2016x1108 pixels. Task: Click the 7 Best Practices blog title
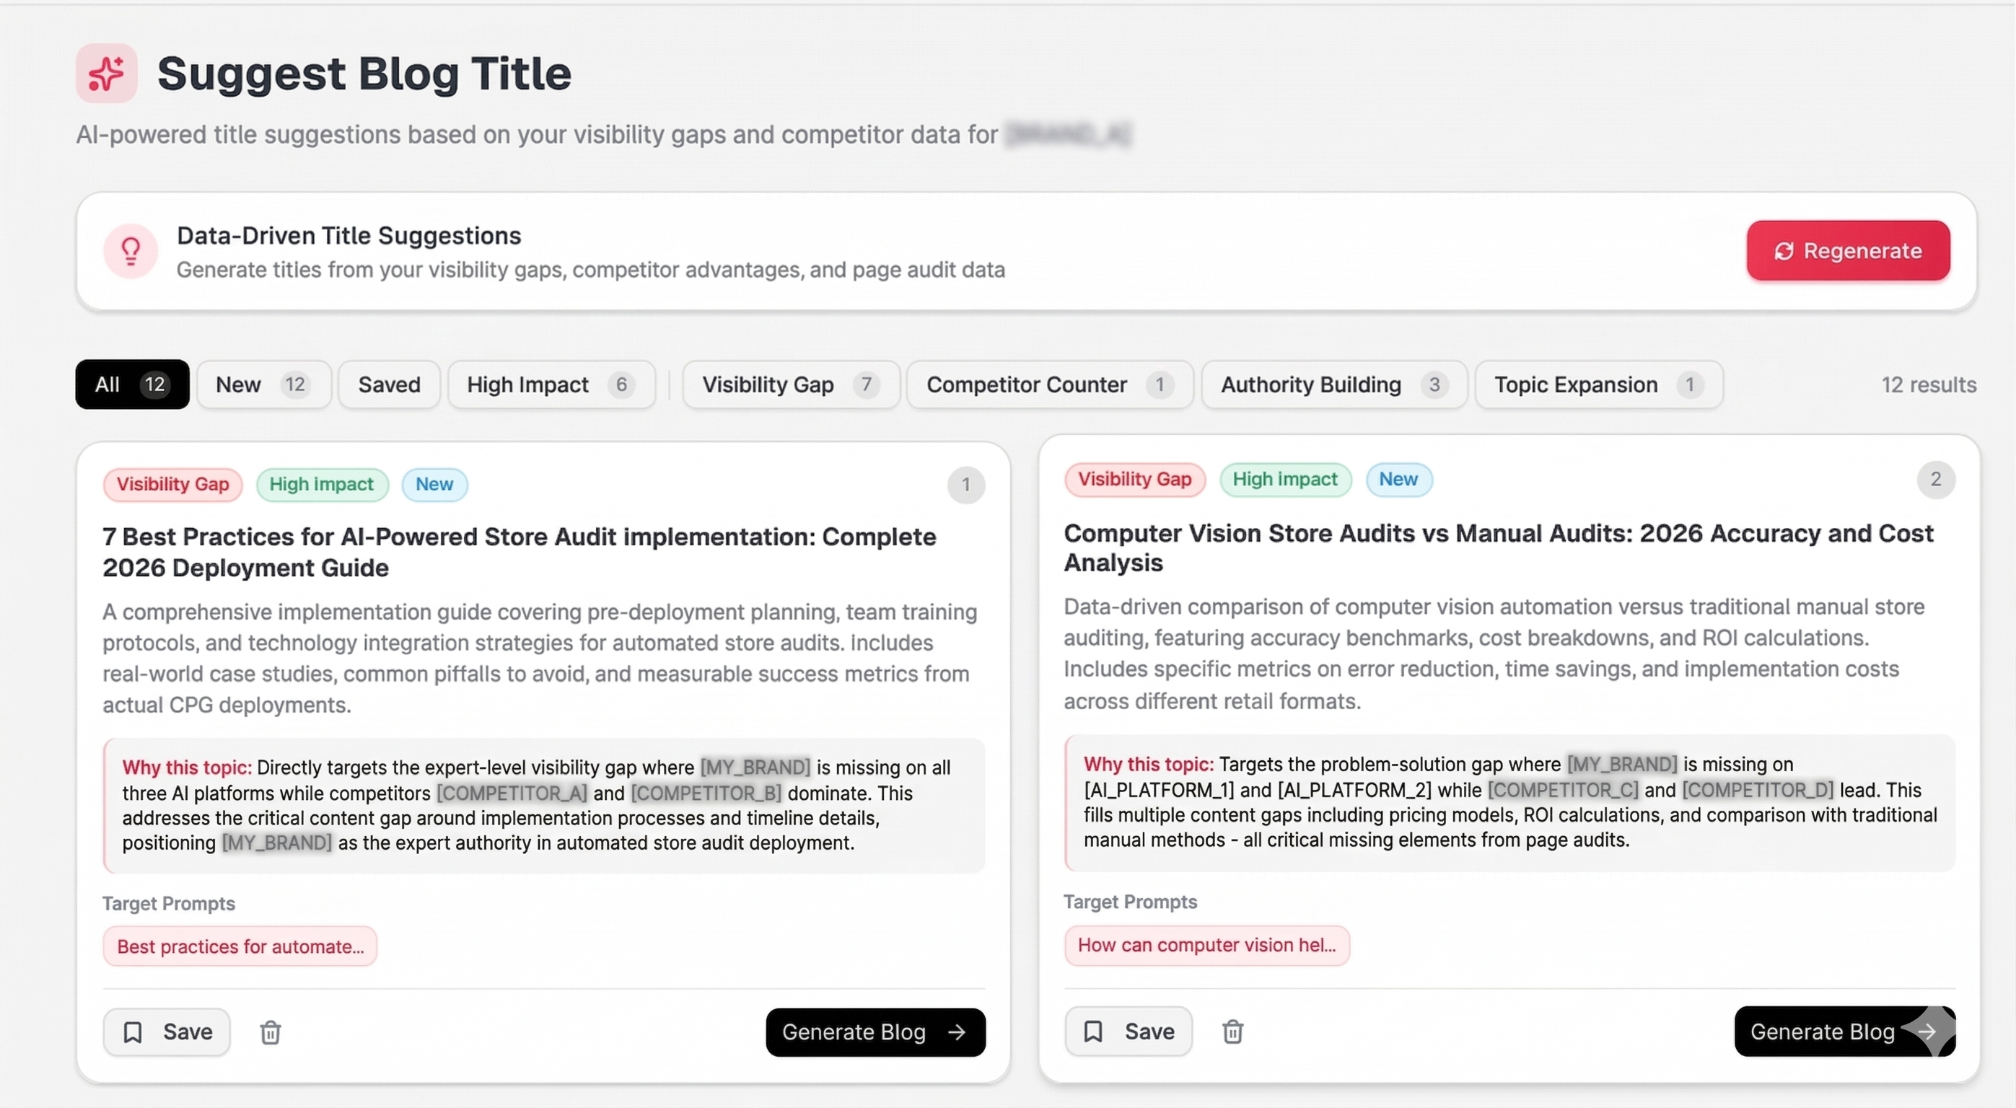(x=519, y=552)
